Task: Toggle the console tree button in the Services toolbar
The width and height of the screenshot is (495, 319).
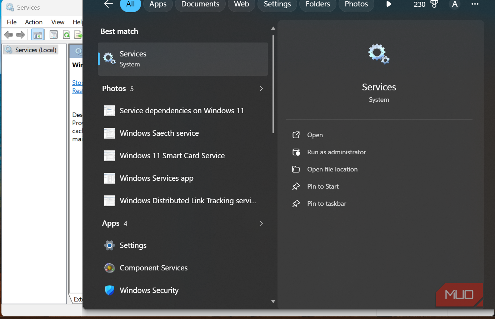Action: pos(37,35)
